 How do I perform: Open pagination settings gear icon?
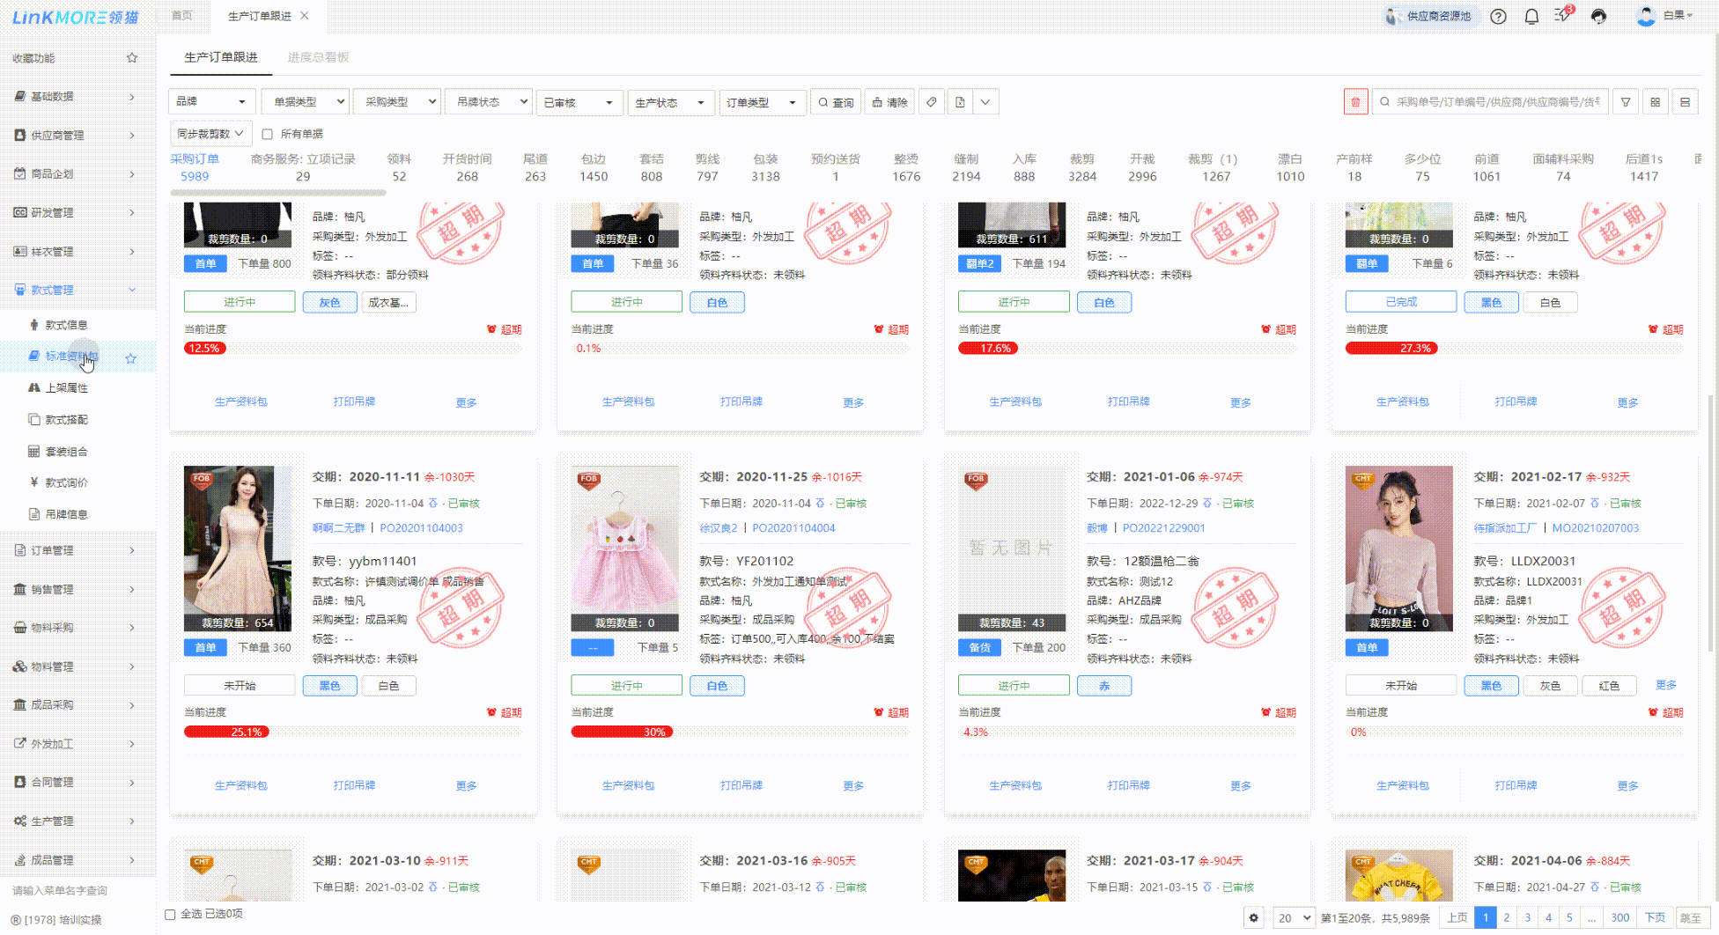point(1254,917)
